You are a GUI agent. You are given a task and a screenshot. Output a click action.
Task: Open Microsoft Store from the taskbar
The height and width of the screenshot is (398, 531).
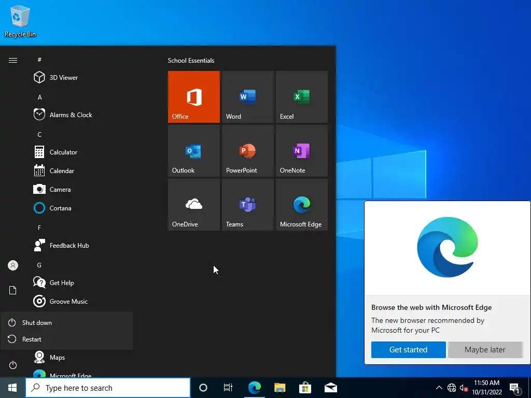pos(305,388)
